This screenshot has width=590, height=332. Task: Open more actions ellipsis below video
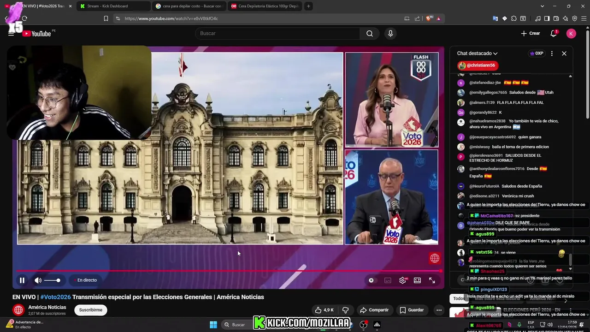[x=439, y=310]
